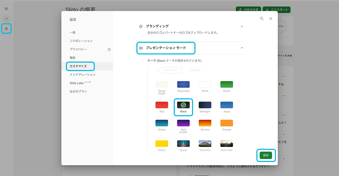Choose the Black theme swatch
This screenshot has height=176, width=339.
pos(183,105)
